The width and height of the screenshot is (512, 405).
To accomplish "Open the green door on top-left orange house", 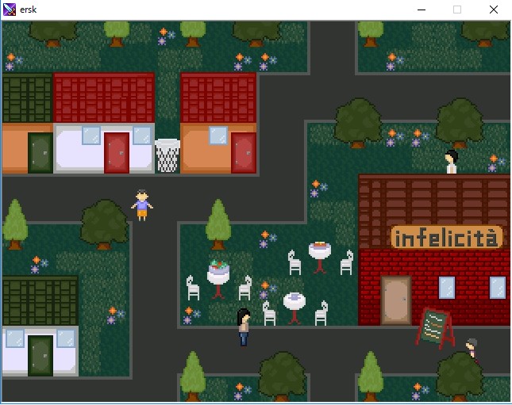I will [40, 152].
